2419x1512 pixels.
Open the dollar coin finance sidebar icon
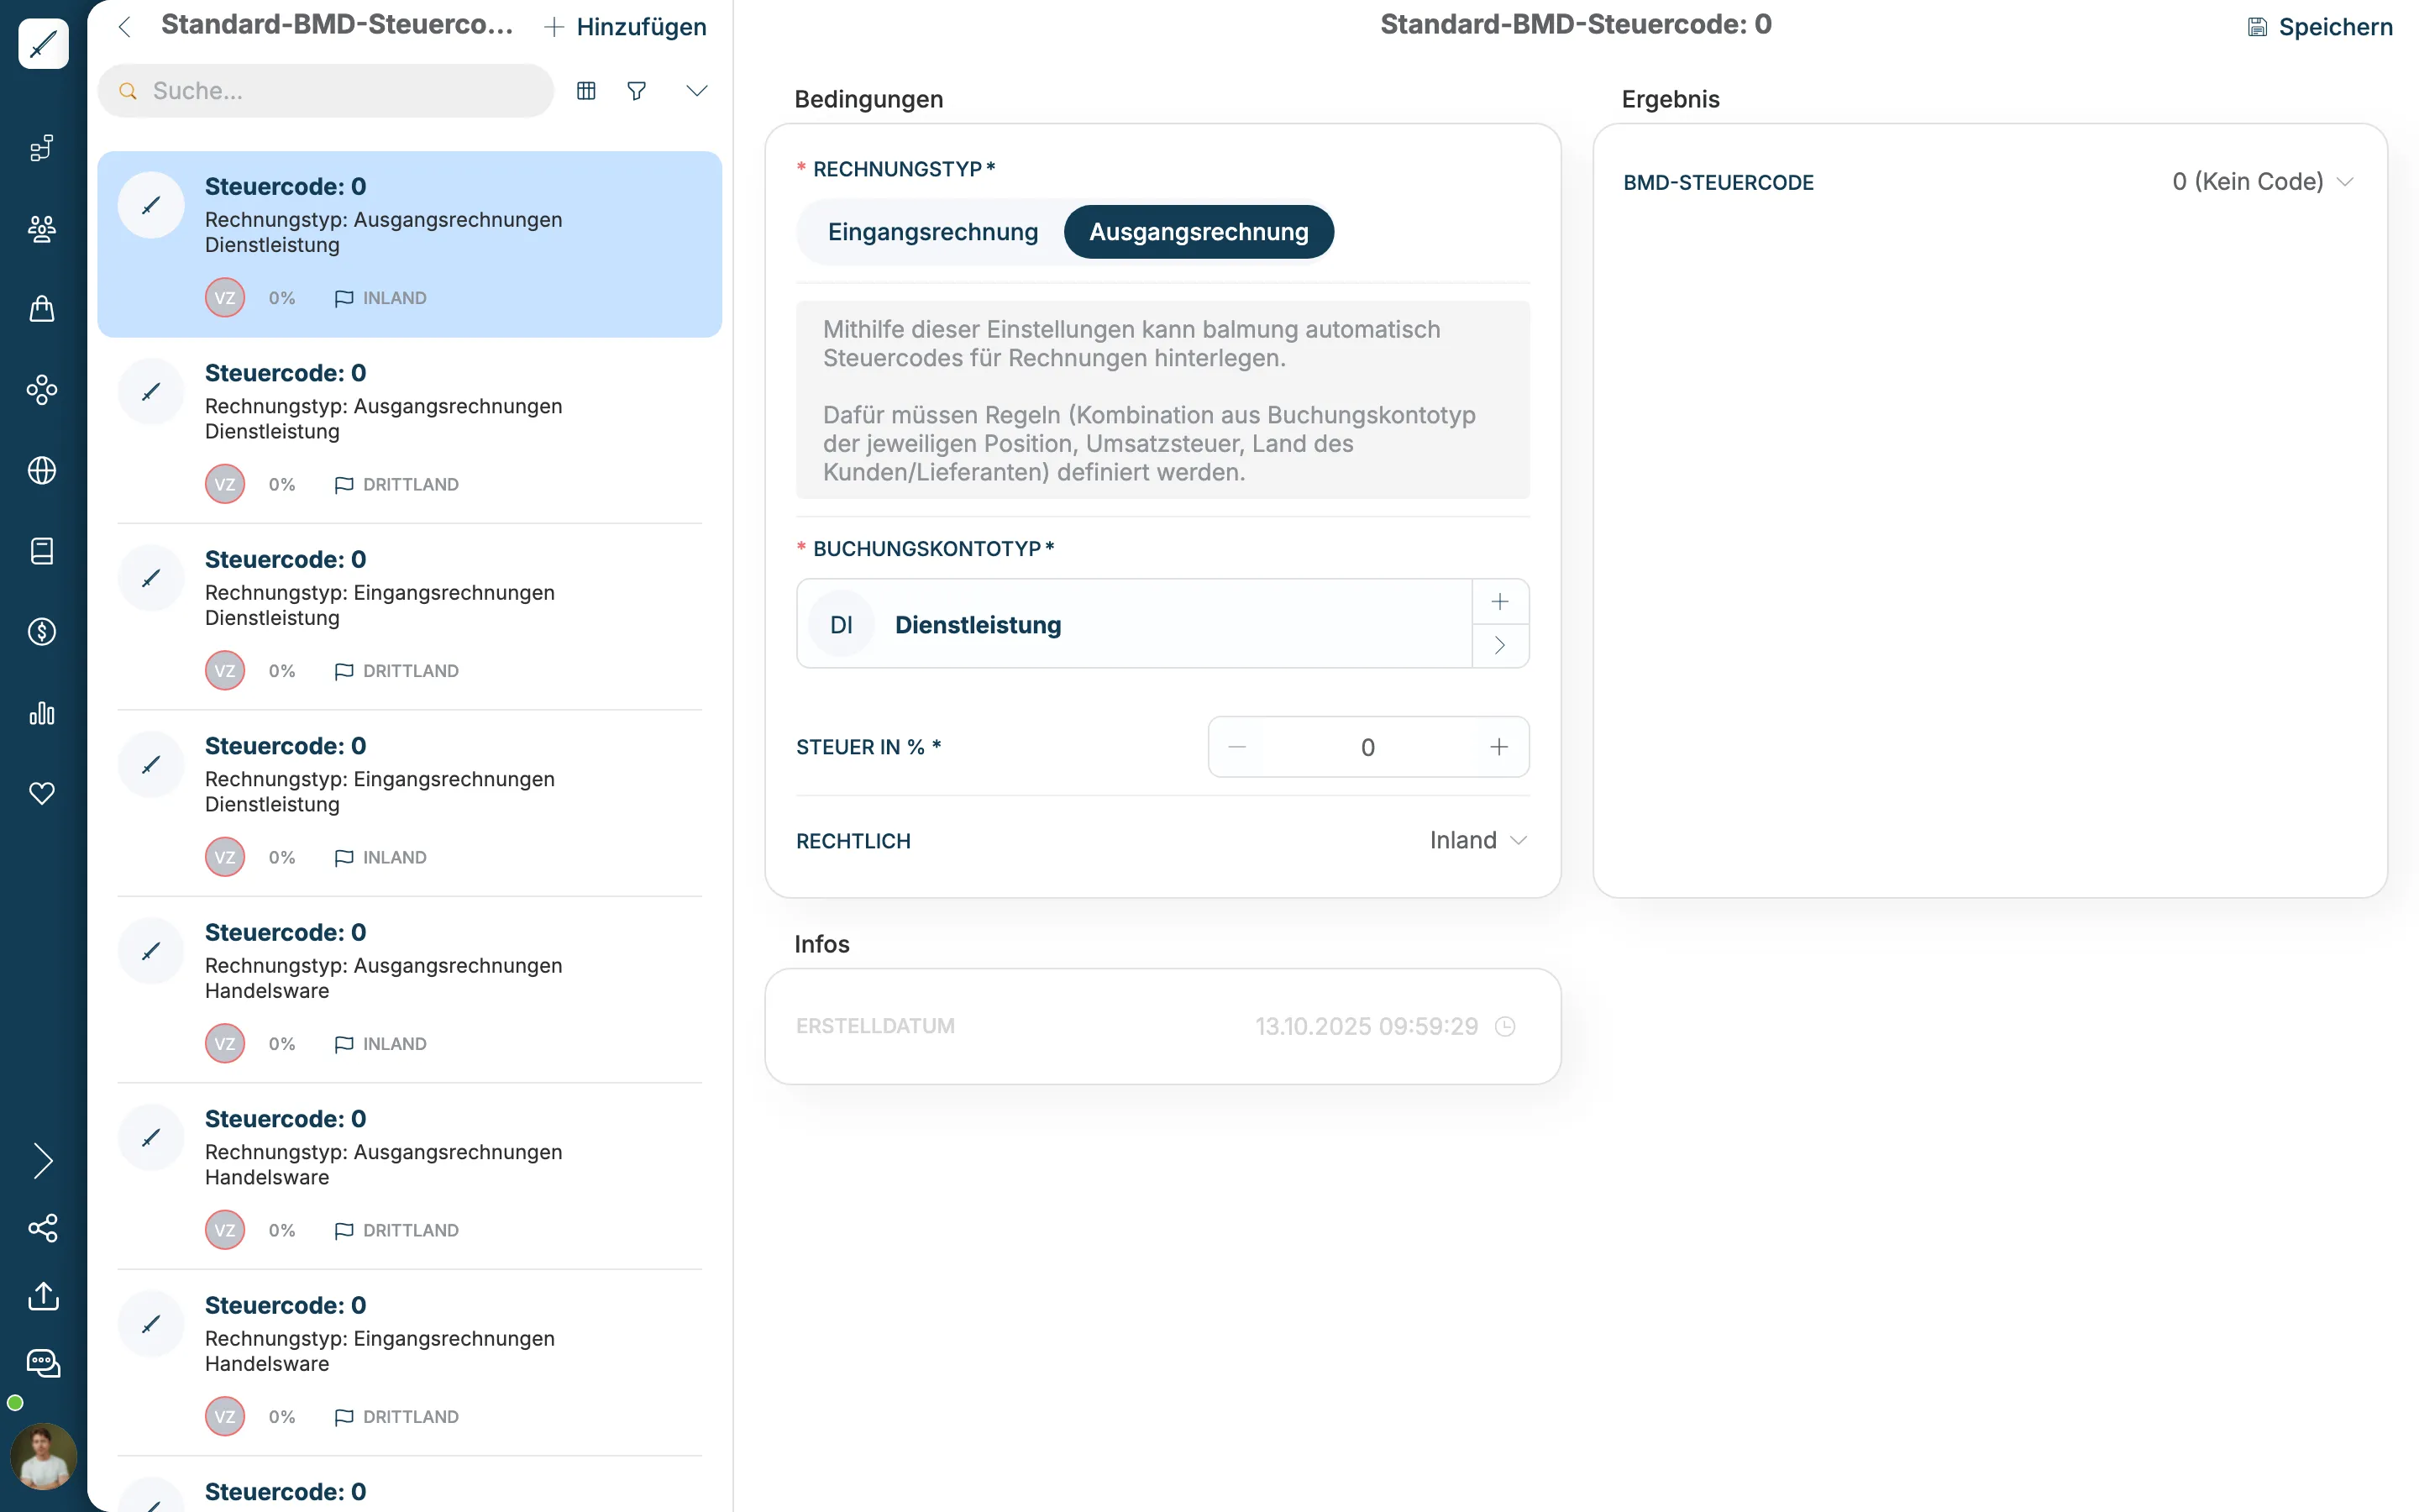point(42,632)
